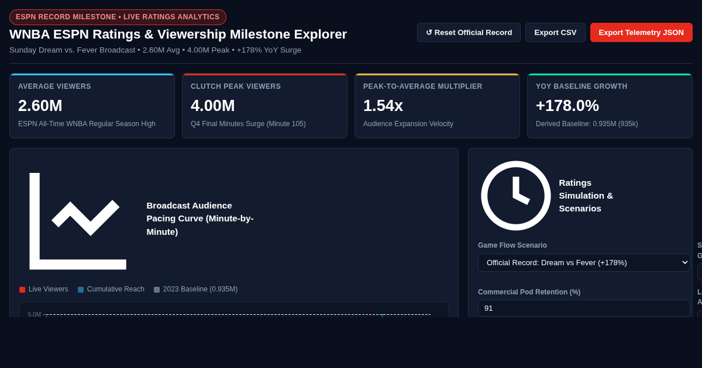Viewport: 702px width, 368px height.
Task: Click the Commercial Pod Retention (%) label
Action: coord(529,292)
